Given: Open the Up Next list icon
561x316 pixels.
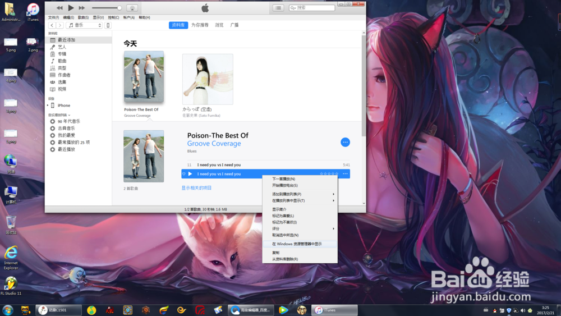Looking at the screenshot, I should (278, 8).
